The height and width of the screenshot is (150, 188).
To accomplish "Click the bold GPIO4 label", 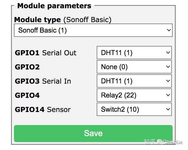I will [x=27, y=95].
